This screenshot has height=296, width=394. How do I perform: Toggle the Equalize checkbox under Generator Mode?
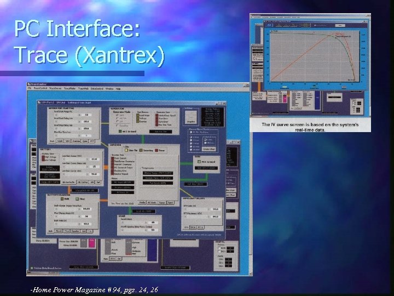pyautogui.click(x=122, y=125)
